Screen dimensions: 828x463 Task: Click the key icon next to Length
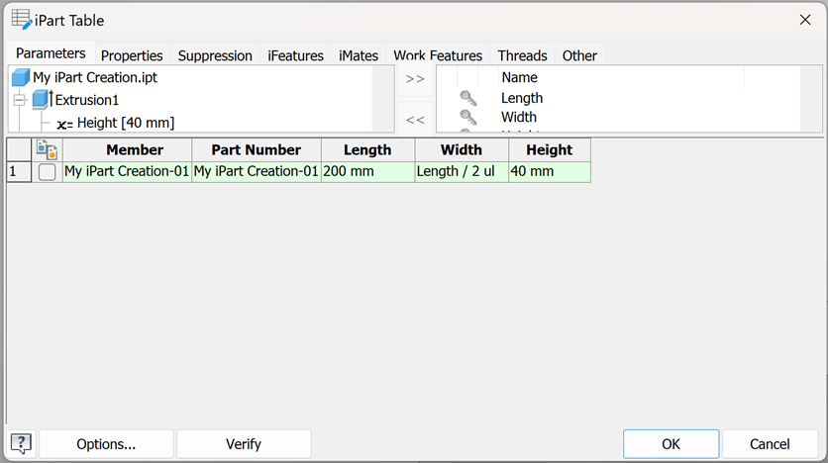pos(467,98)
